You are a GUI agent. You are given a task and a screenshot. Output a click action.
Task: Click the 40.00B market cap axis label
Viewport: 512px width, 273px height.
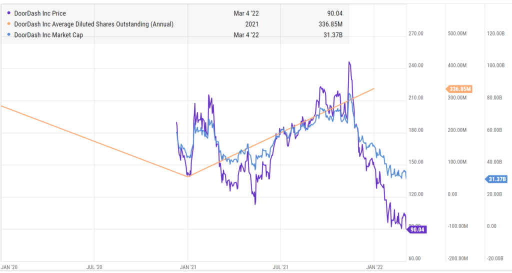coord(494,162)
